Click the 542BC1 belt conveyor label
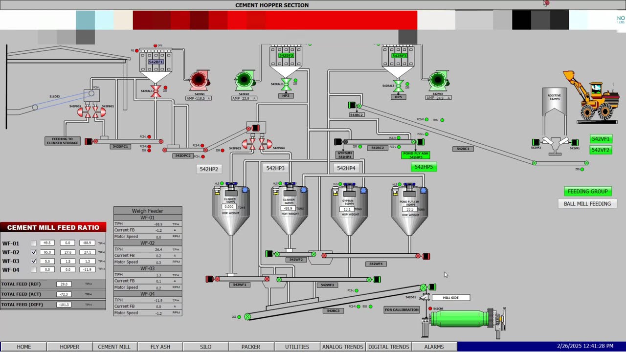Viewport: 626px width, 352px height. pyautogui.click(x=463, y=149)
